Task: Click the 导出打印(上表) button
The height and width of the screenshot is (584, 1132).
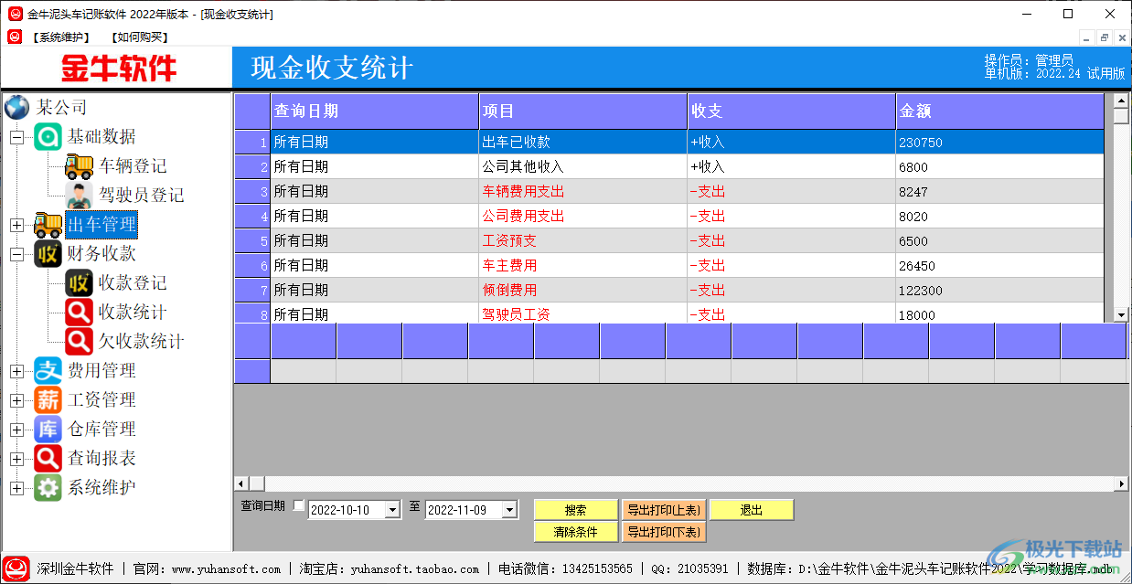Action: 664,510
